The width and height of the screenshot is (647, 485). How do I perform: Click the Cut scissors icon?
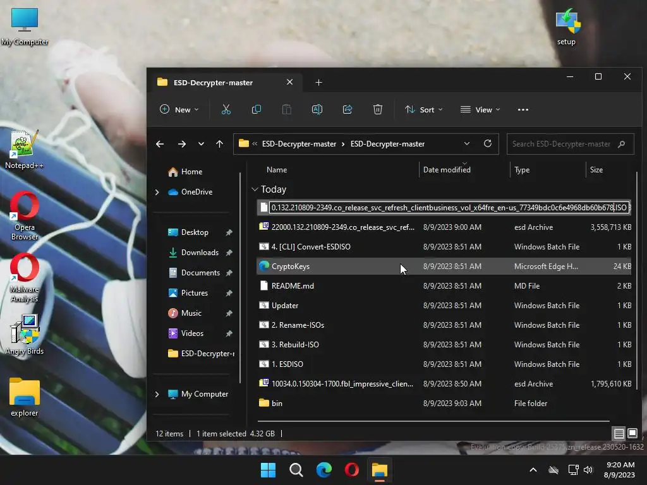(226, 110)
